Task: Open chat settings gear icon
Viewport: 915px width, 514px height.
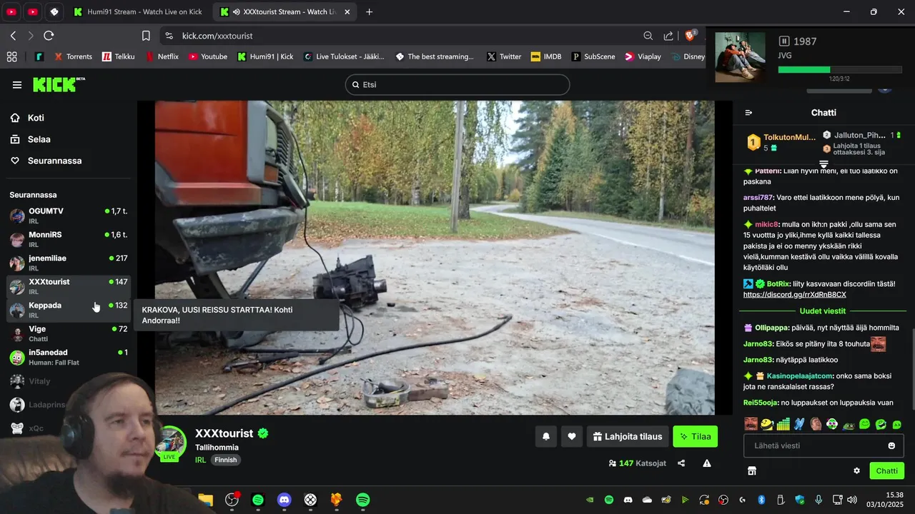Action: pyautogui.click(x=856, y=470)
